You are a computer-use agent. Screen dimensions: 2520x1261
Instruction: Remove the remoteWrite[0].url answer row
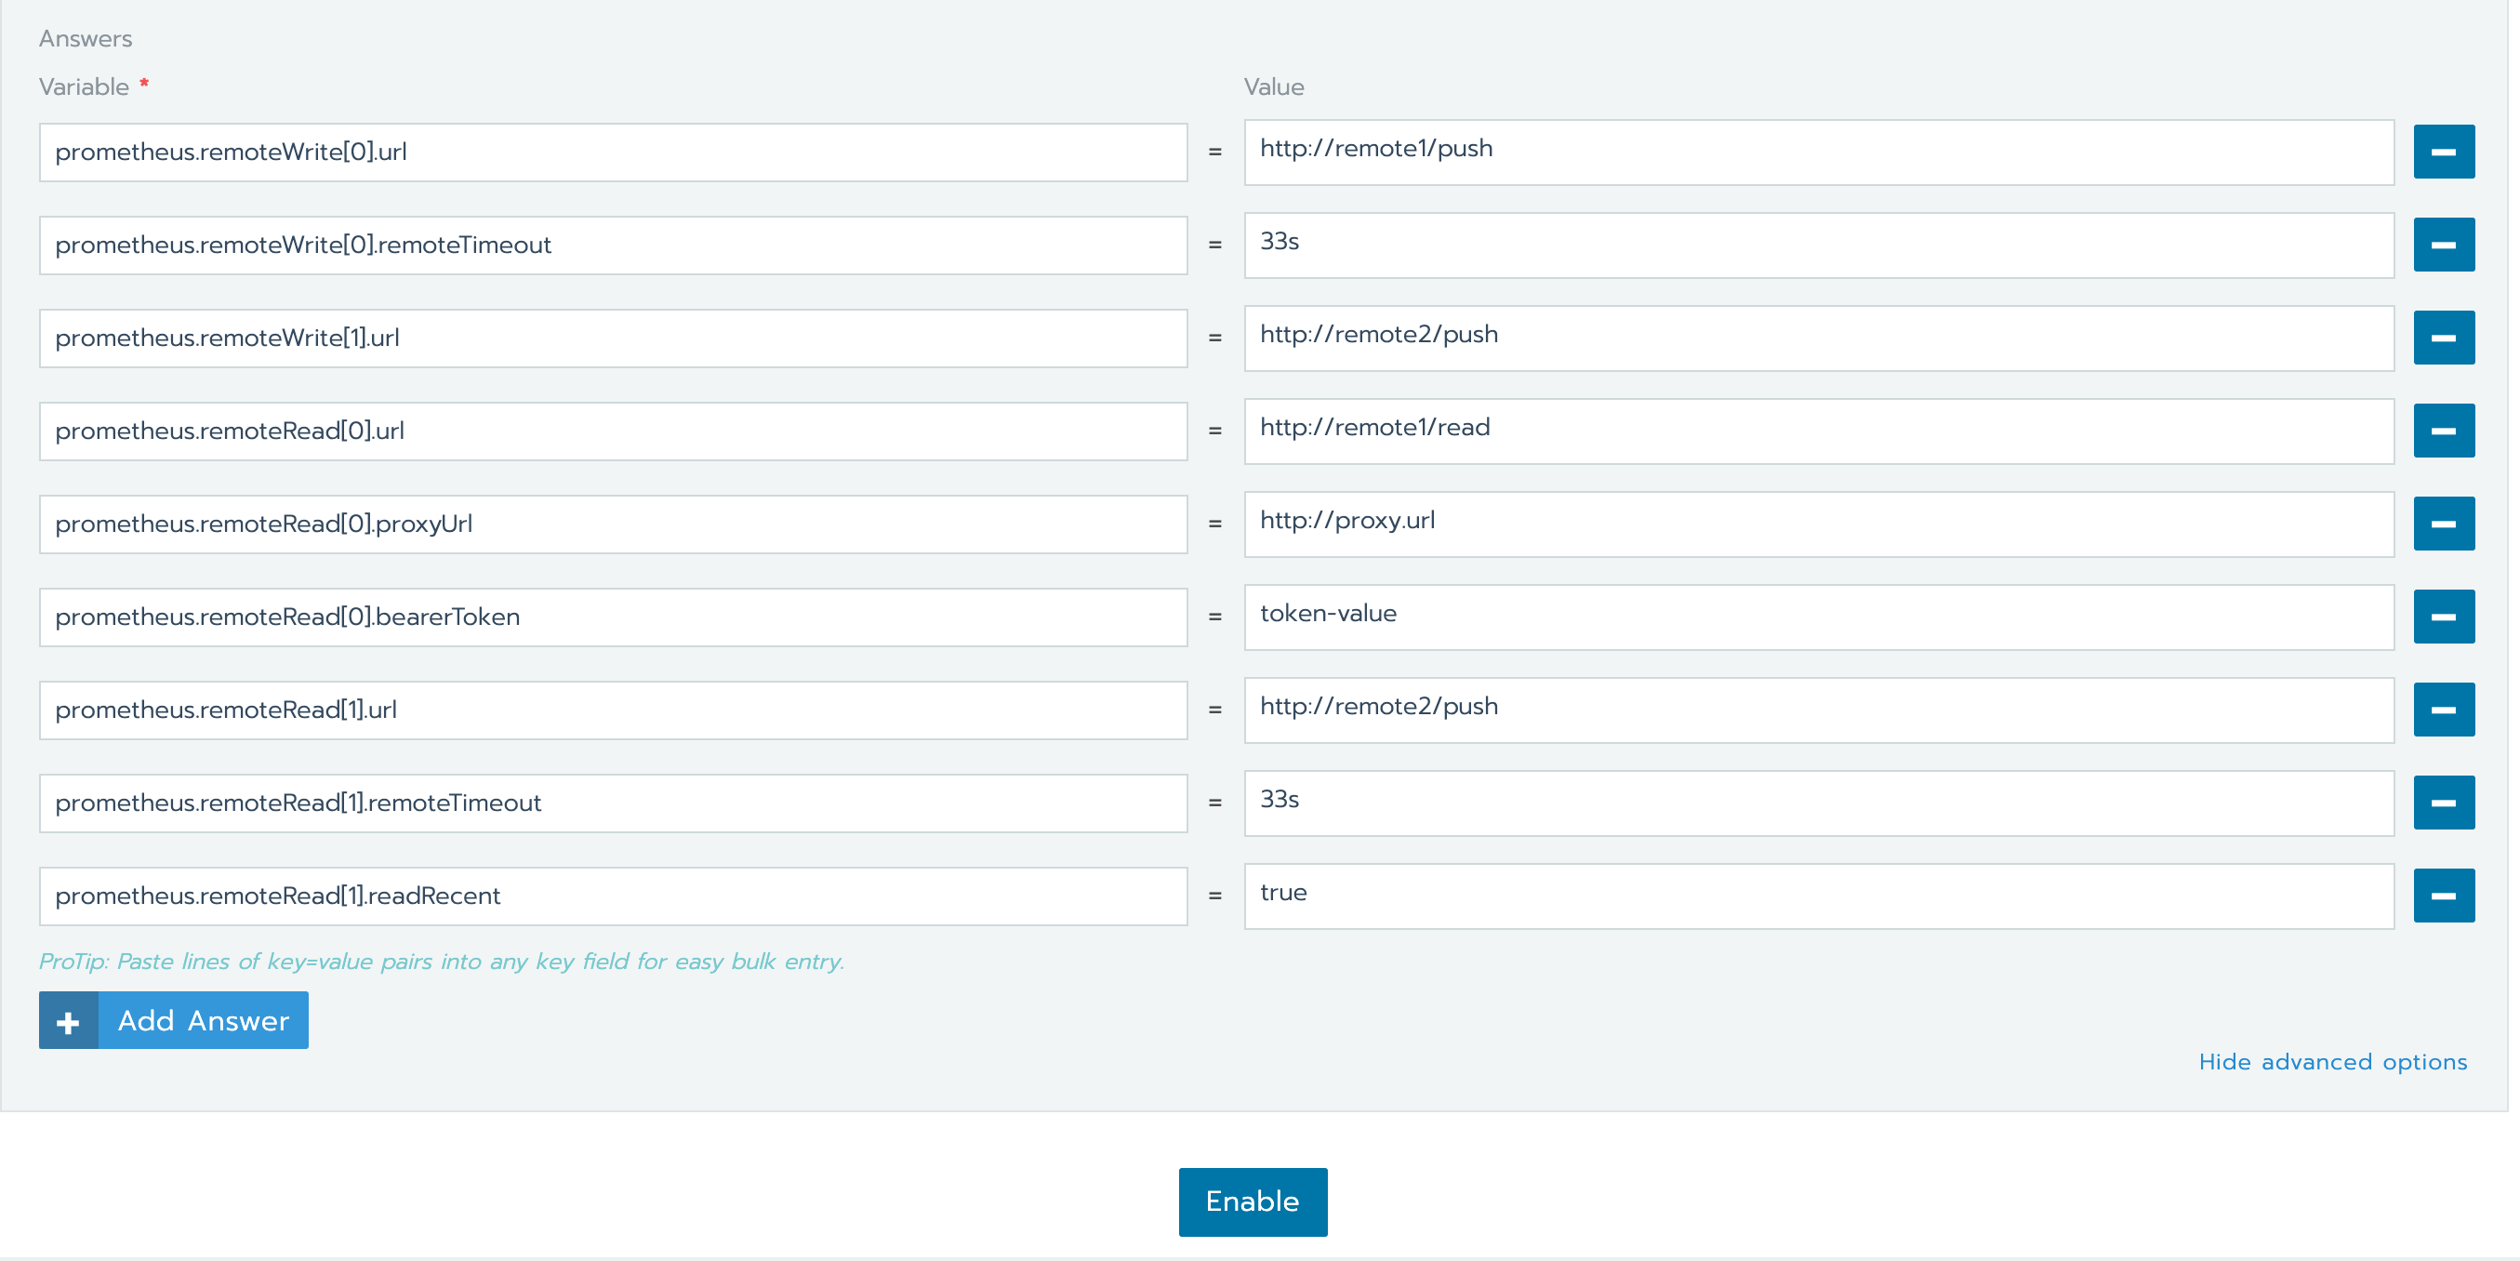tap(2443, 152)
